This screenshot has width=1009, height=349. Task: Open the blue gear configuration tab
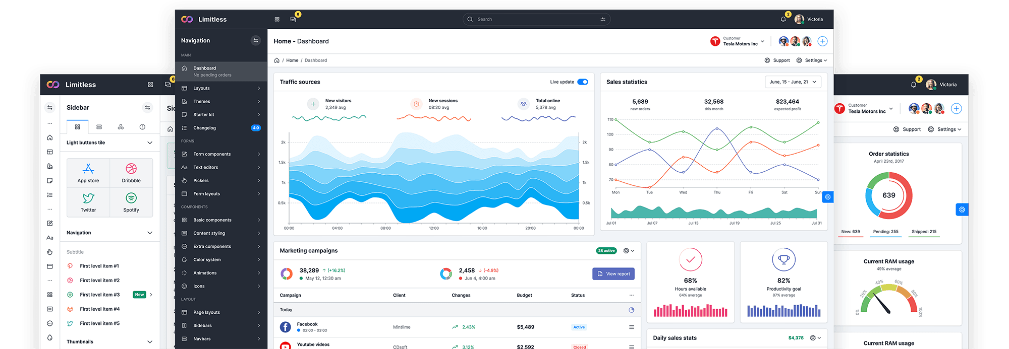[827, 197]
